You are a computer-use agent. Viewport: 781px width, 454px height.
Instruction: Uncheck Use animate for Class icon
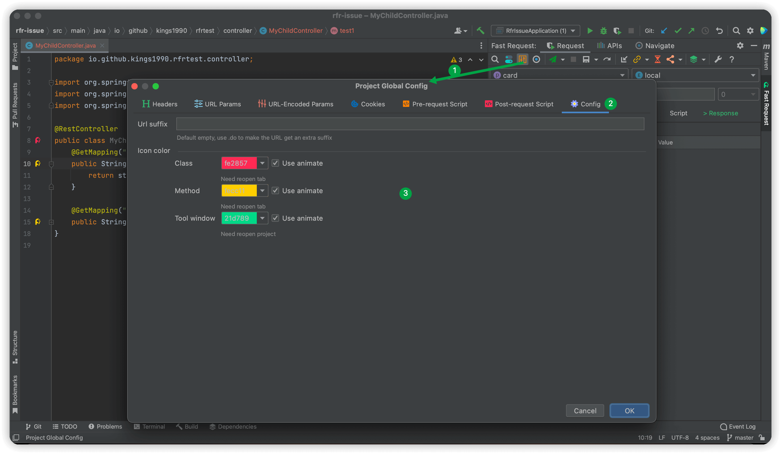(x=275, y=163)
